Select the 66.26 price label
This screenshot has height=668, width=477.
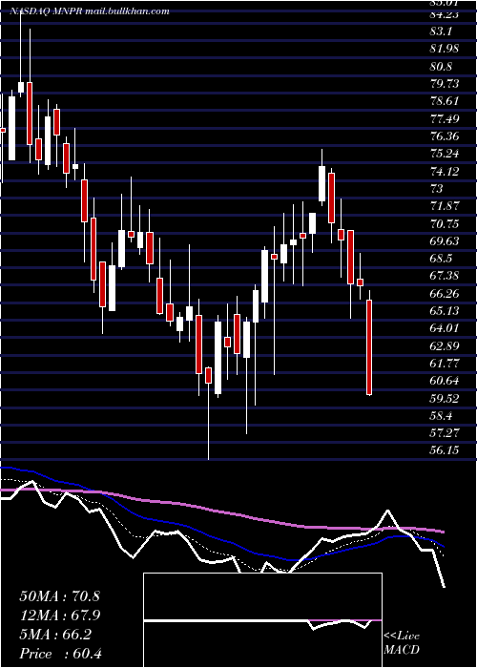click(x=445, y=294)
